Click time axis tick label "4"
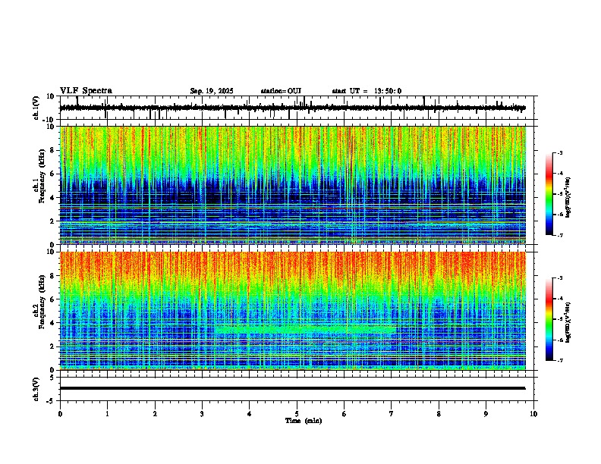This screenshot has height=464, width=601. 250,414
